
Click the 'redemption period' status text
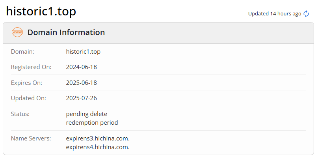point(92,123)
